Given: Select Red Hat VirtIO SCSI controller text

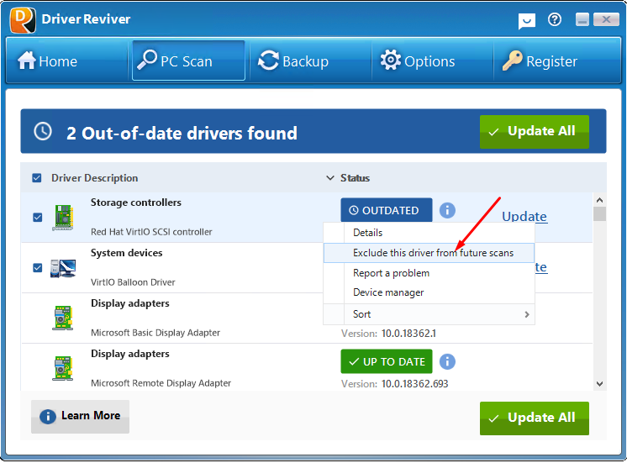Looking at the screenshot, I should 151,232.
